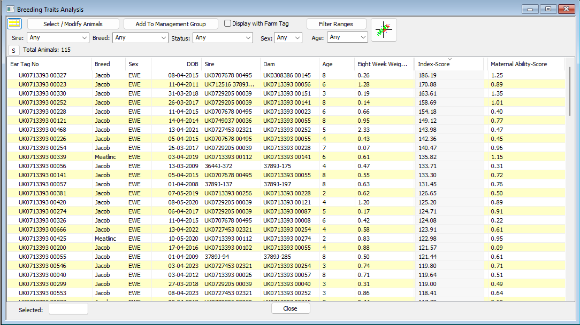
Task: Open the scatter plot chart icon
Action: (x=384, y=30)
